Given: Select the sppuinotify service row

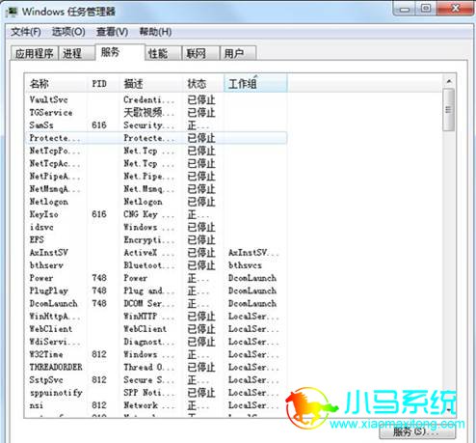Looking at the screenshot, I should pyautogui.click(x=156, y=393).
